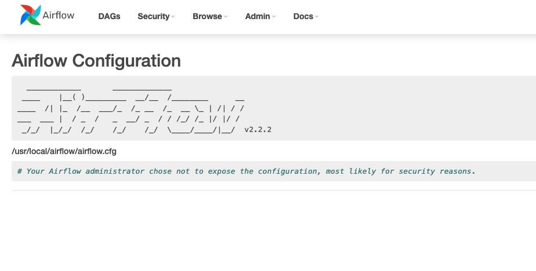Open the Docs menu
Viewport: 536px width, 271px height.
click(306, 16)
